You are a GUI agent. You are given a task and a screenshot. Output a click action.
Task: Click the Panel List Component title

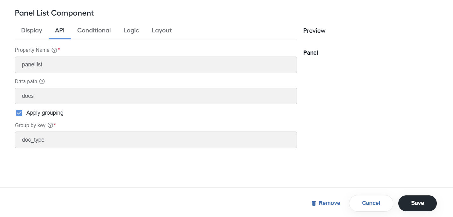tap(54, 13)
